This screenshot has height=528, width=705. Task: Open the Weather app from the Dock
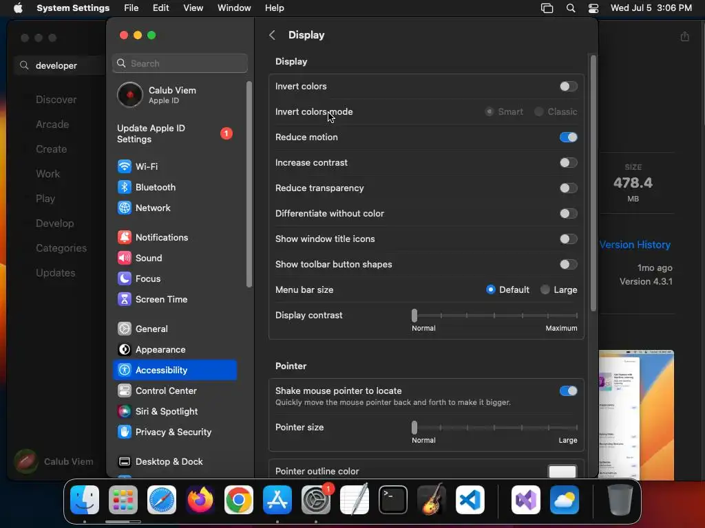[565, 500]
